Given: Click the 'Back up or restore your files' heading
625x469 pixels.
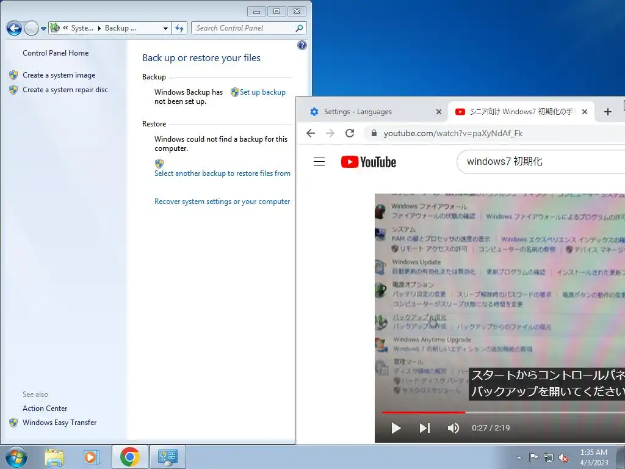Looking at the screenshot, I should (x=201, y=58).
